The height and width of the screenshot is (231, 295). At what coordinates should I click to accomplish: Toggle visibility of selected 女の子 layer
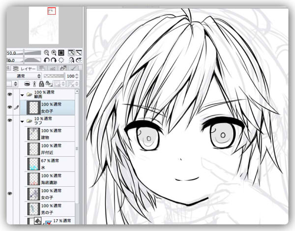10,107
